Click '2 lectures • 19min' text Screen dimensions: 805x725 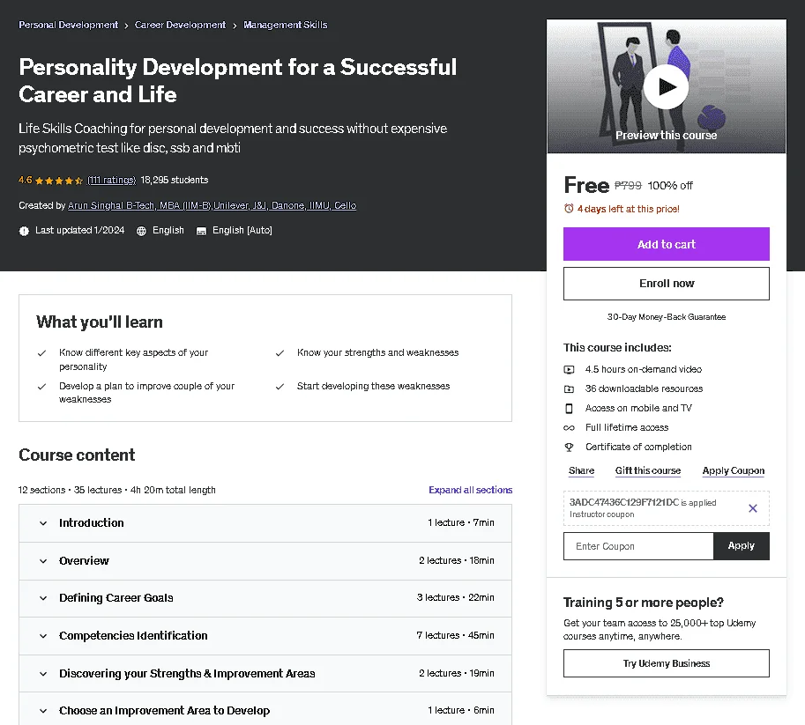coord(457,673)
